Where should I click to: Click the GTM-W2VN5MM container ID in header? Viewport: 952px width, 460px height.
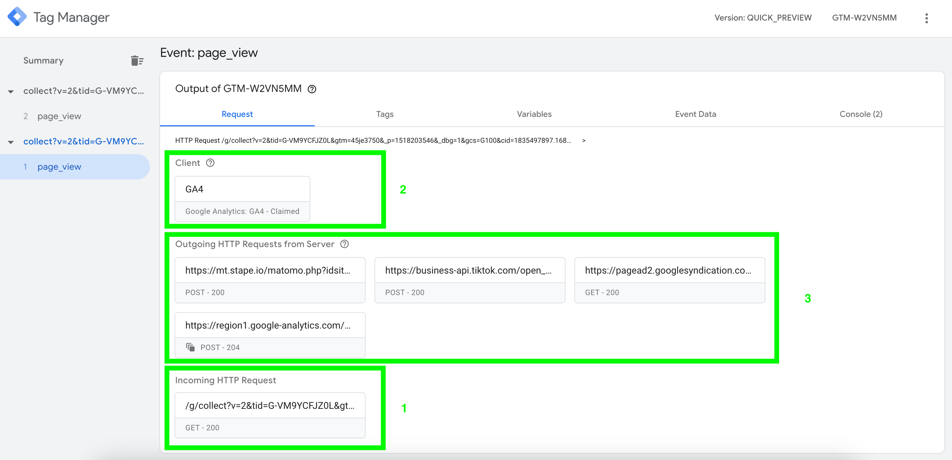864,18
